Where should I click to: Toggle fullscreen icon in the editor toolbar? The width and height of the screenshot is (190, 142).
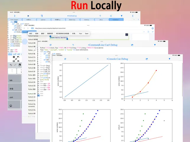(111, 16)
